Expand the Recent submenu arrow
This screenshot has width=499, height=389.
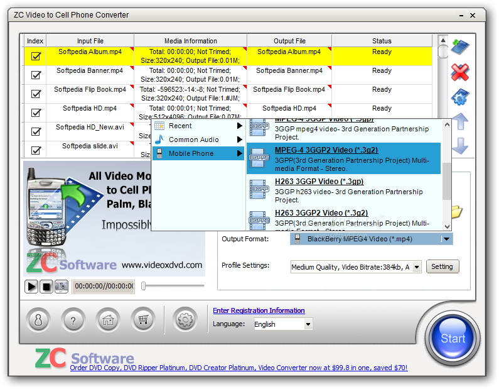click(240, 126)
